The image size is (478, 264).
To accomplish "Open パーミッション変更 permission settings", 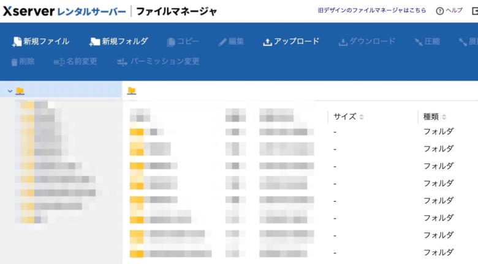I will (x=122, y=62).
